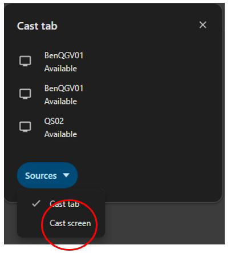The height and width of the screenshot is (253, 231).
Task: Click the Available status under the first BenQGV01
Action: tap(60, 69)
